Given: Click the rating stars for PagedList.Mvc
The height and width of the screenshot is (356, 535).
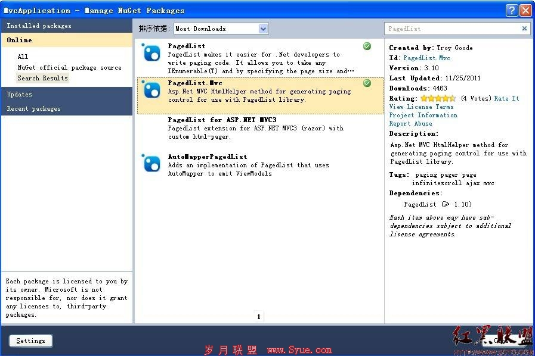Looking at the screenshot, I should point(438,98).
